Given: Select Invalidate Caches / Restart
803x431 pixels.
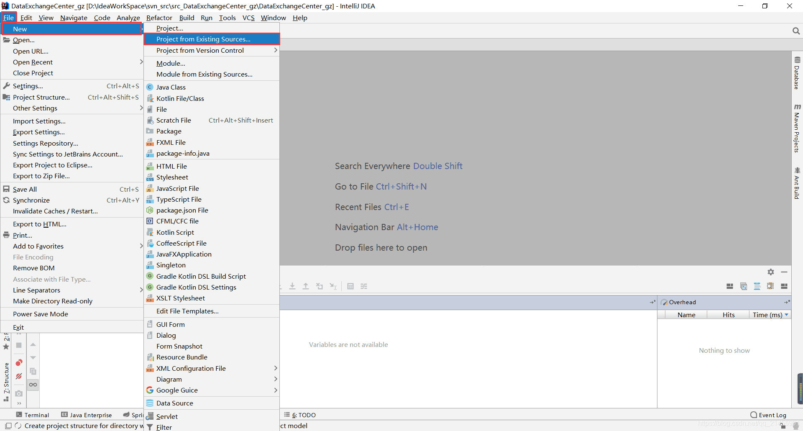Looking at the screenshot, I should (x=72, y=211).
